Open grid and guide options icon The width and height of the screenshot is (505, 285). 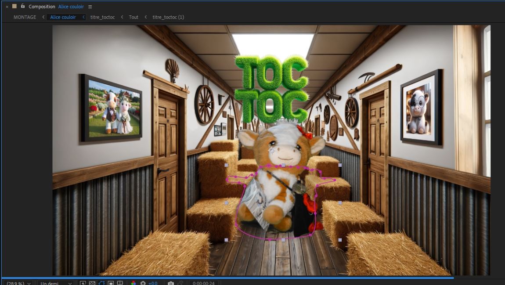click(120, 283)
